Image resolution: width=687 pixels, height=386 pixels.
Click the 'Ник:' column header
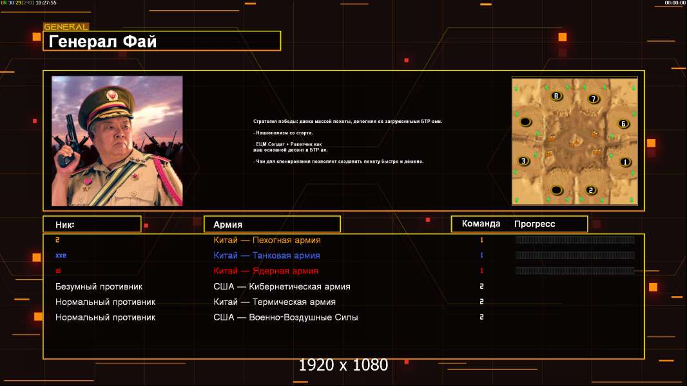(x=92, y=225)
